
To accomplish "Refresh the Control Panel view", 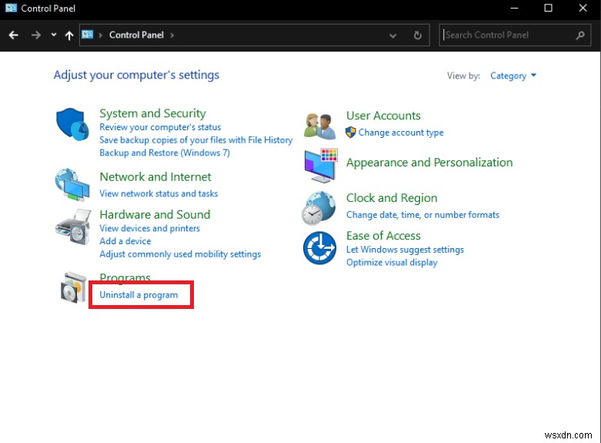I will pyautogui.click(x=418, y=35).
